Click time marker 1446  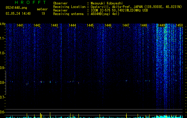click(x=108, y=25)
